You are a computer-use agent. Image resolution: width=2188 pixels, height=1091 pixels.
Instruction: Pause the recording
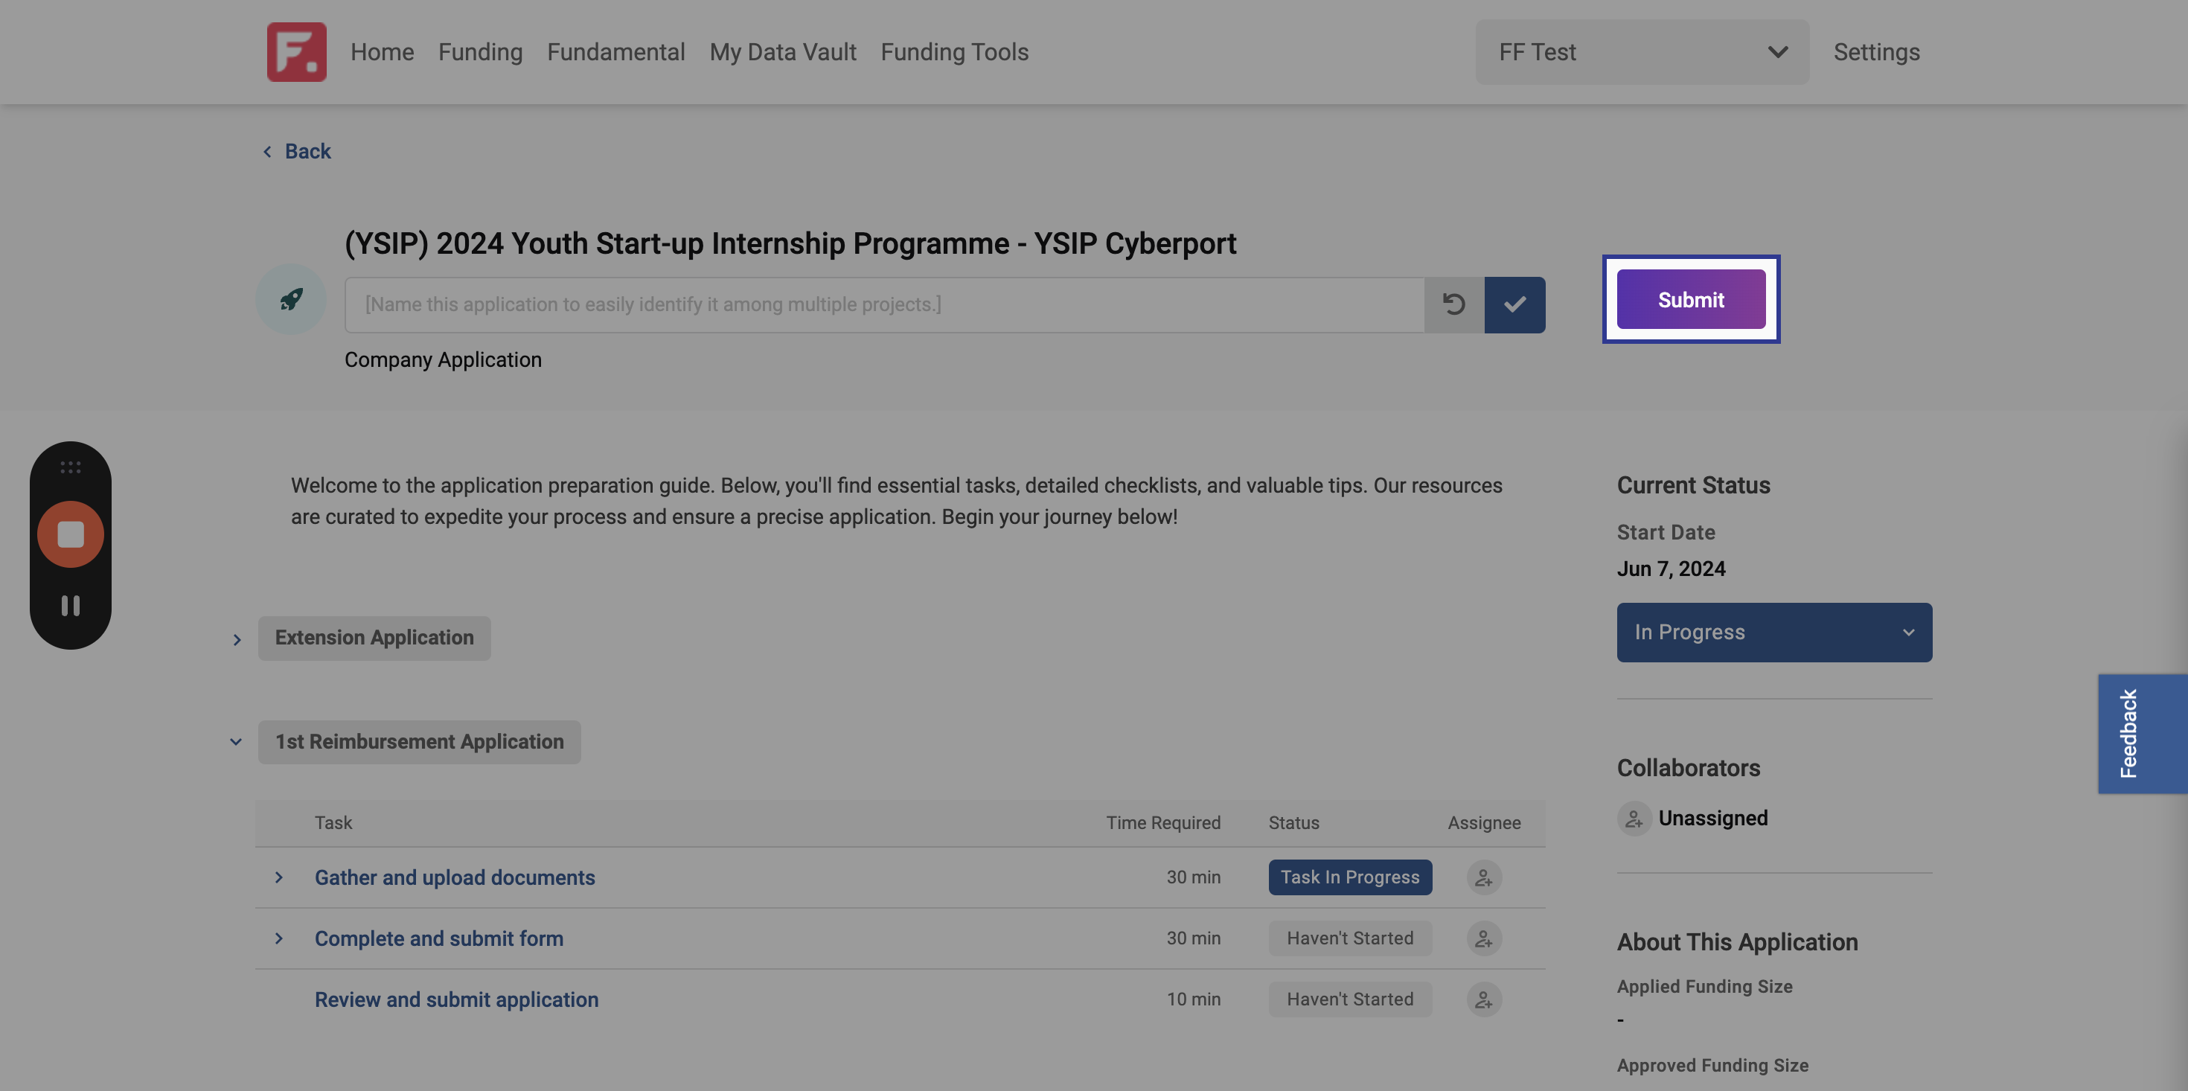[x=71, y=606]
